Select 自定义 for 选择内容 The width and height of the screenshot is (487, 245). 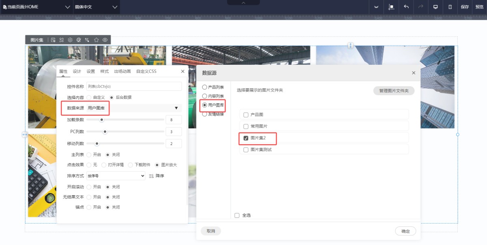pyautogui.click(x=89, y=98)
